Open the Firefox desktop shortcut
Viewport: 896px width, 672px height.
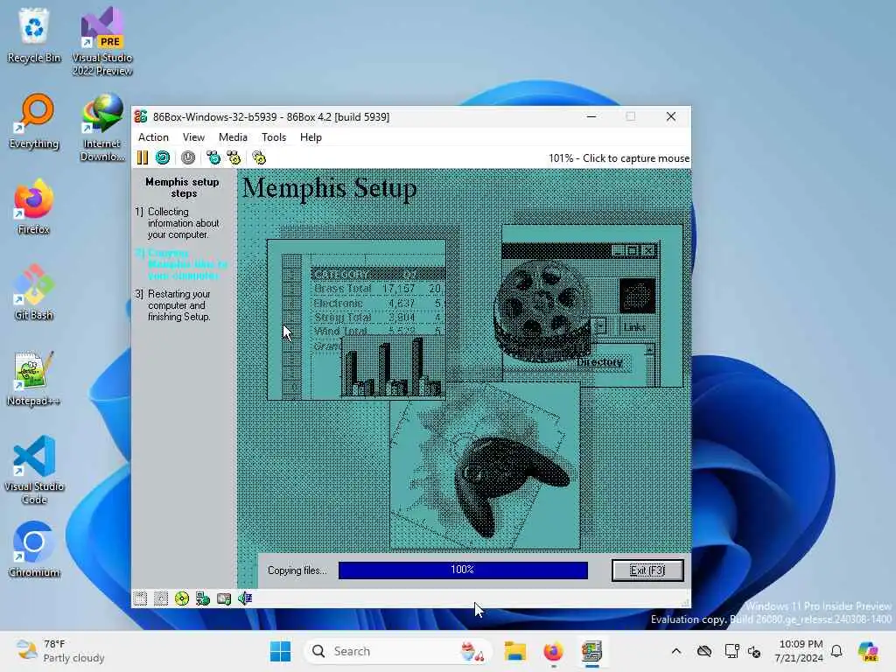point(34,206)
